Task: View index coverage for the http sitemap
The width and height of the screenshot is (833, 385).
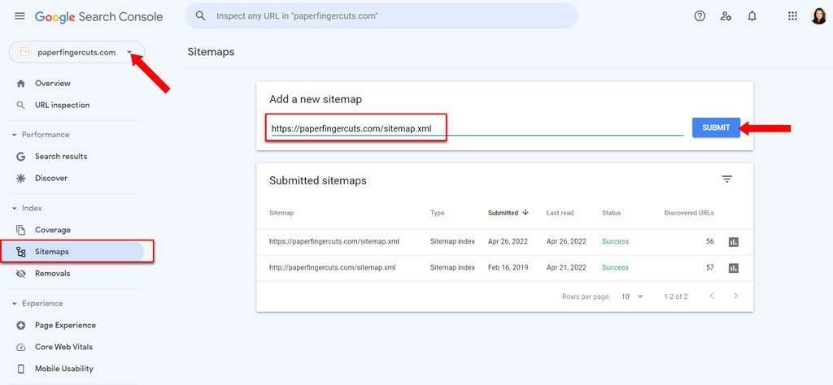Action: click(x=734, y=268)
